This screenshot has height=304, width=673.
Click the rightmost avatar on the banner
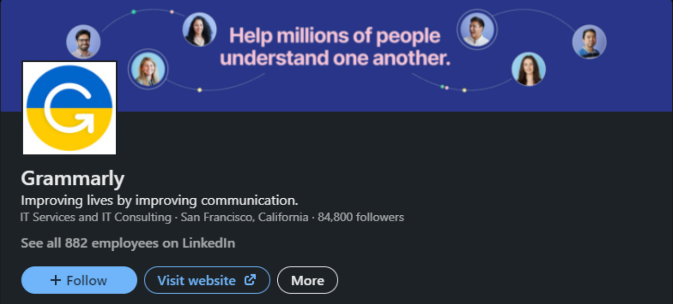589,41
